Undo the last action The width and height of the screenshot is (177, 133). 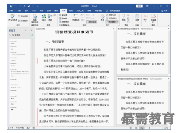pos(15,6)
